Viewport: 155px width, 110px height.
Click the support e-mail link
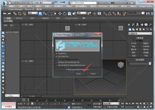point(77,70)
